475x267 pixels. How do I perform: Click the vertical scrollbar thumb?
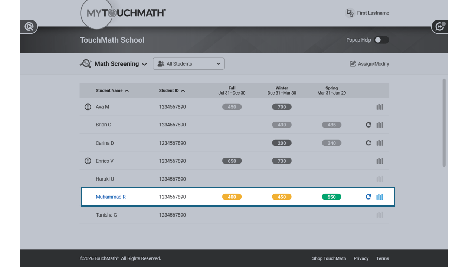coord(444,122)
